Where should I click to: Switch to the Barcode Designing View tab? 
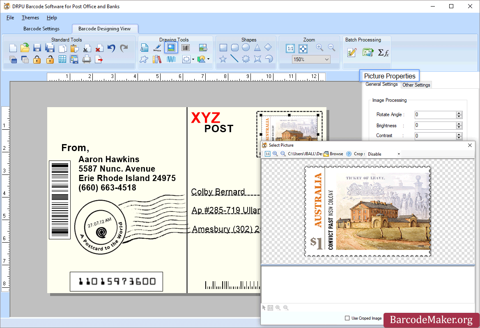pyautogui.click(x=105, y=29)
